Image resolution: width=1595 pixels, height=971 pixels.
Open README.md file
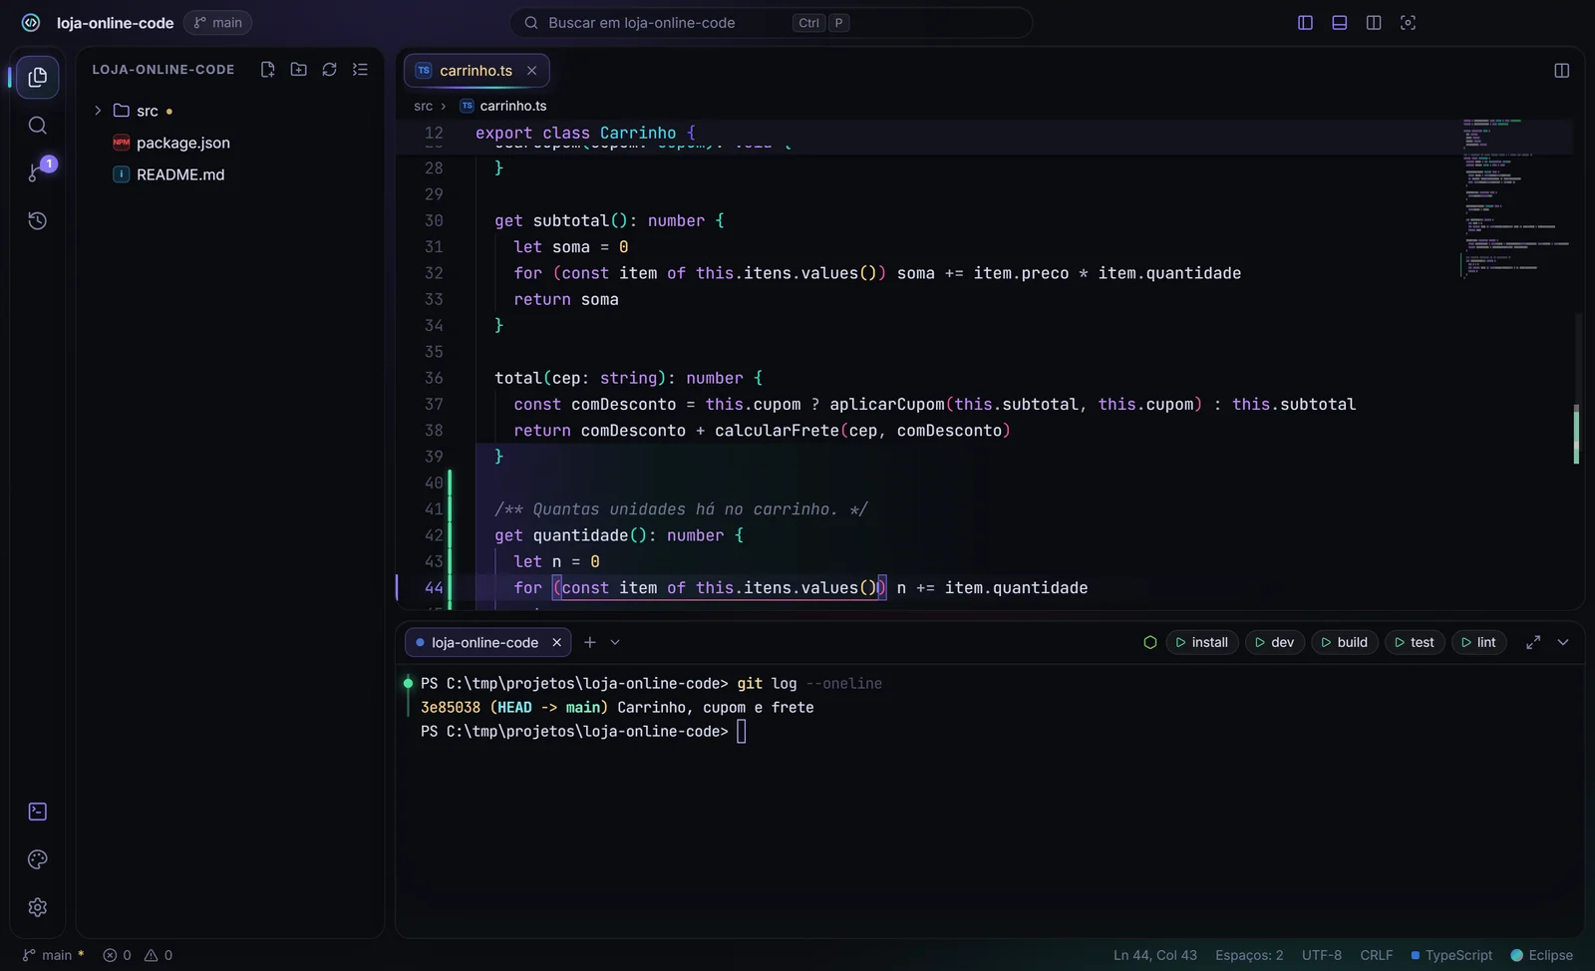[230, 174]
